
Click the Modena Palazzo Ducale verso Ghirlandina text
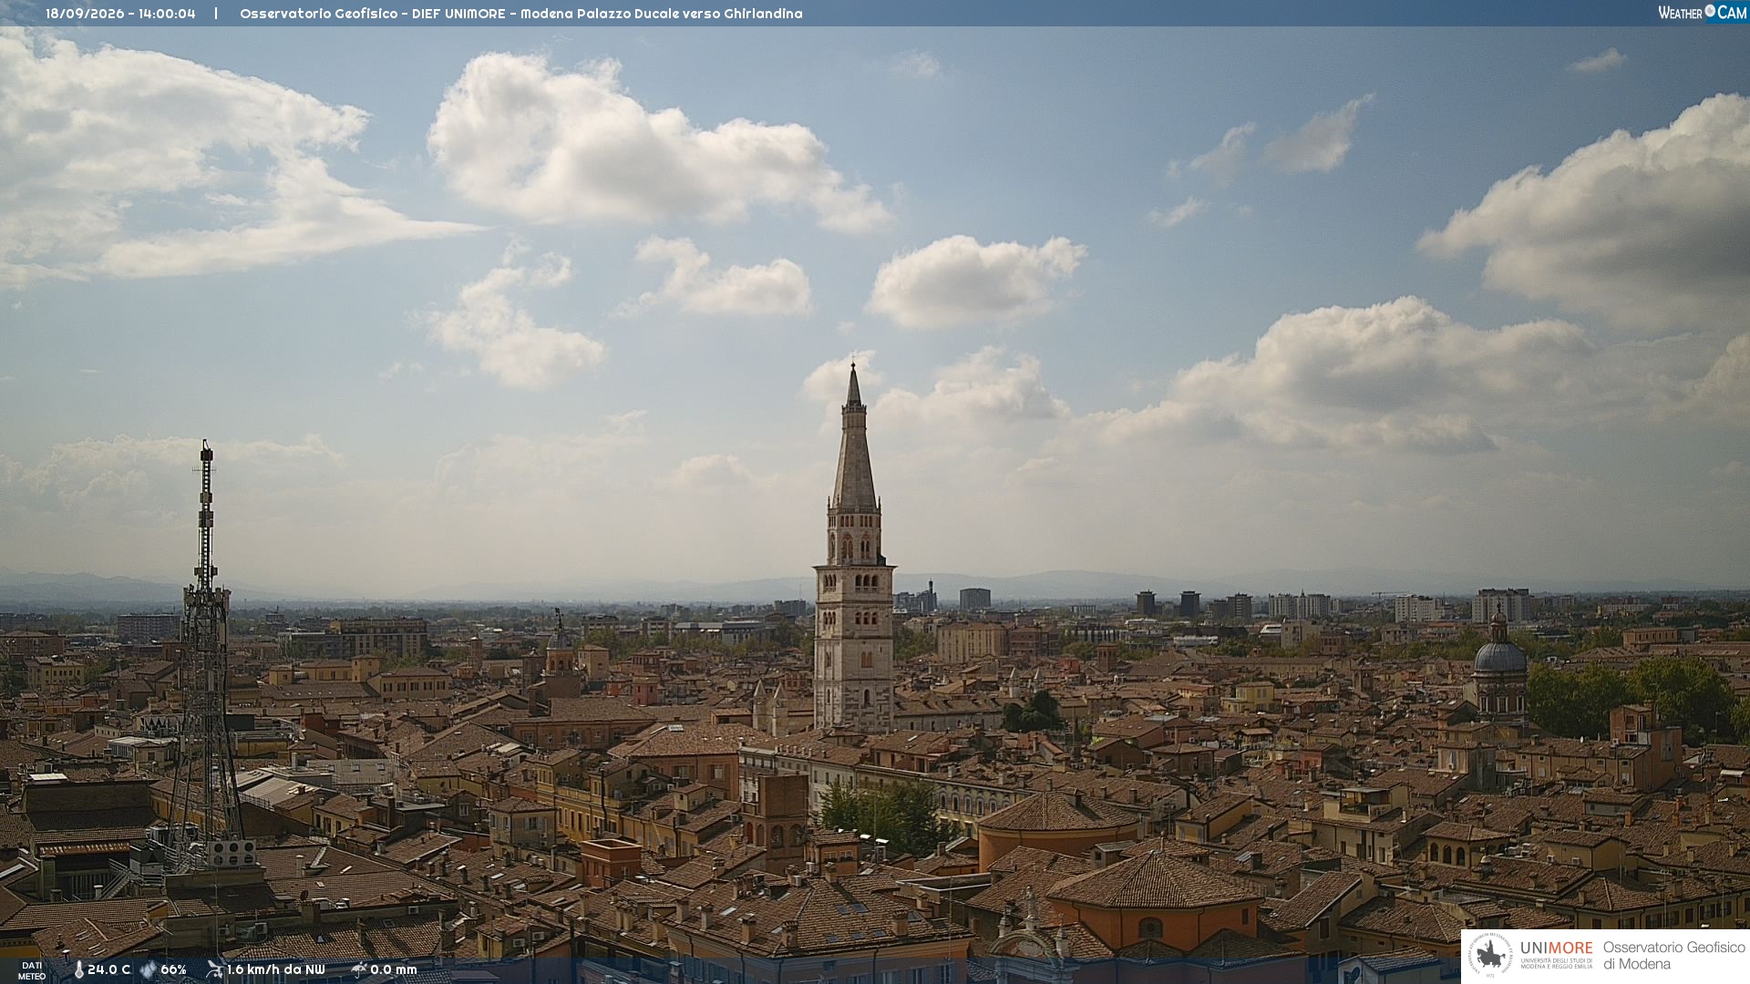pyautogui.click(x=661, y=14)
